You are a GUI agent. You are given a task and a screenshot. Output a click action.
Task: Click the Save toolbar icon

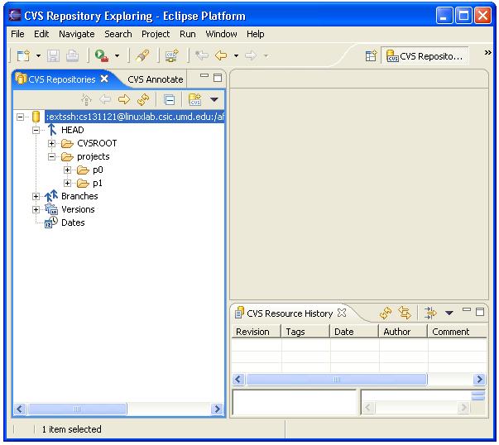point(53,55)
